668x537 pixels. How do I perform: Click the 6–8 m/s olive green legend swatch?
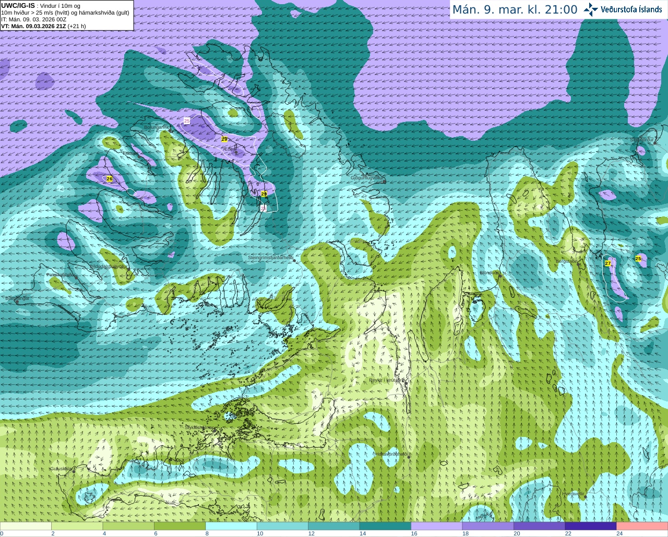click(180, 526)
